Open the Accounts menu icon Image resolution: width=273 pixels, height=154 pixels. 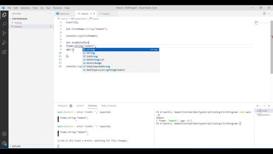click(4, 134)
